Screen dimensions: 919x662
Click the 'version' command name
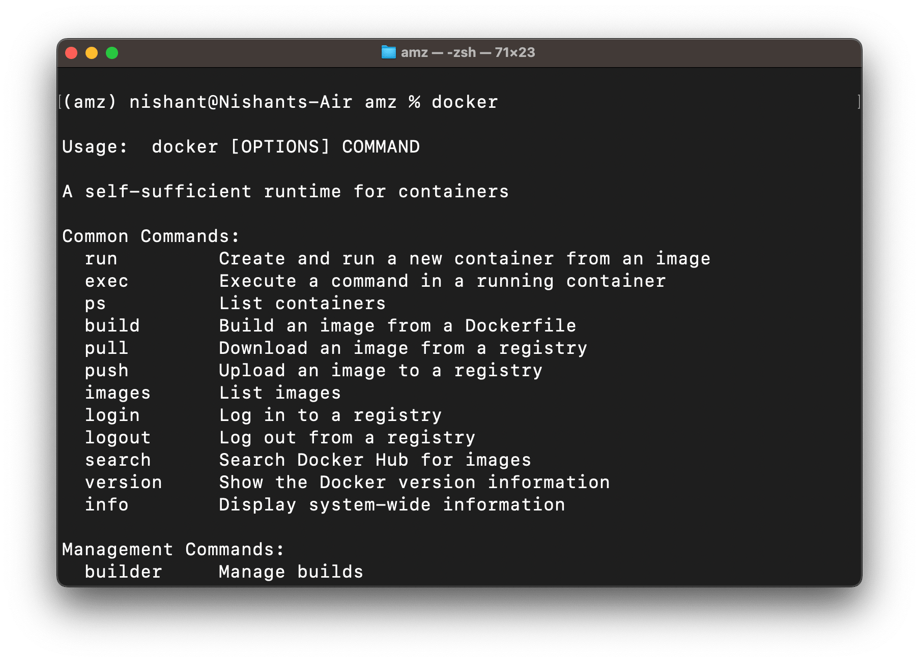click(x=124, y=483)
